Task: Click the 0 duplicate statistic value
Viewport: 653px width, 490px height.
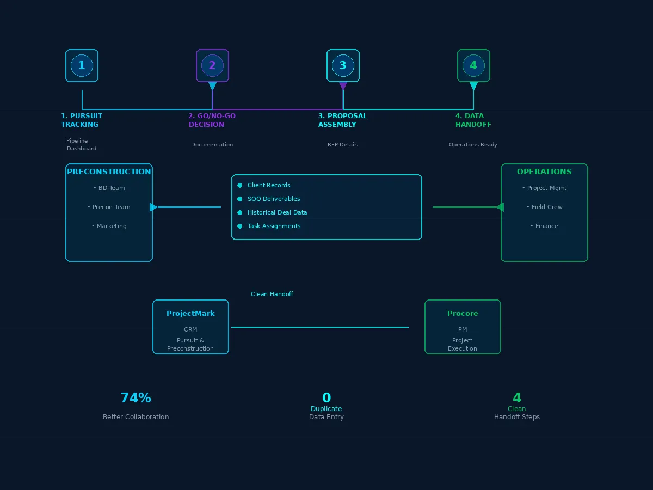Action: pyautogui.click(x=326, y=398)
